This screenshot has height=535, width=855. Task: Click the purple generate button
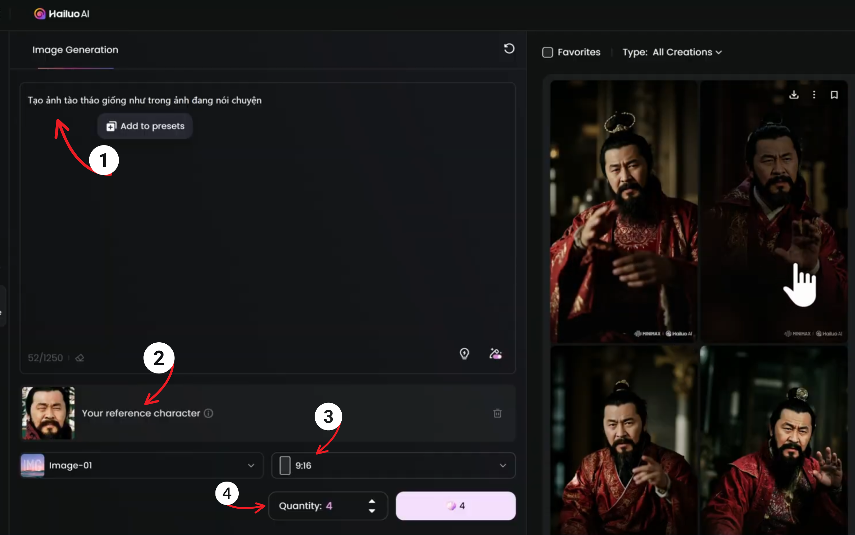tap(456, 506)
